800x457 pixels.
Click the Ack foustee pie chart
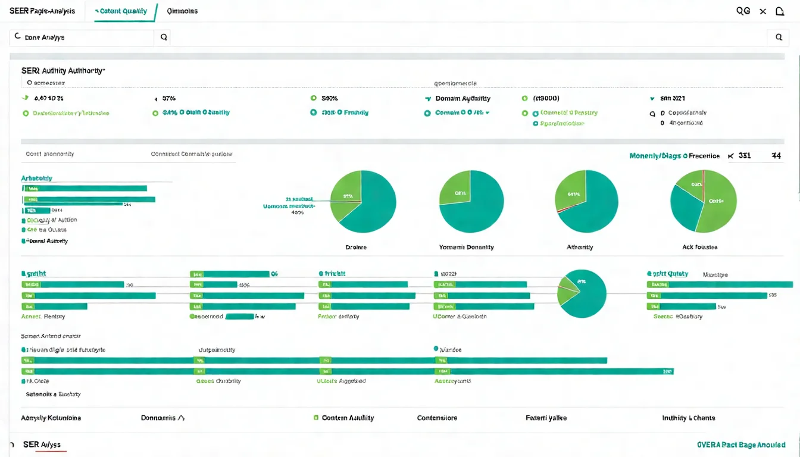(x=704, y=201)
